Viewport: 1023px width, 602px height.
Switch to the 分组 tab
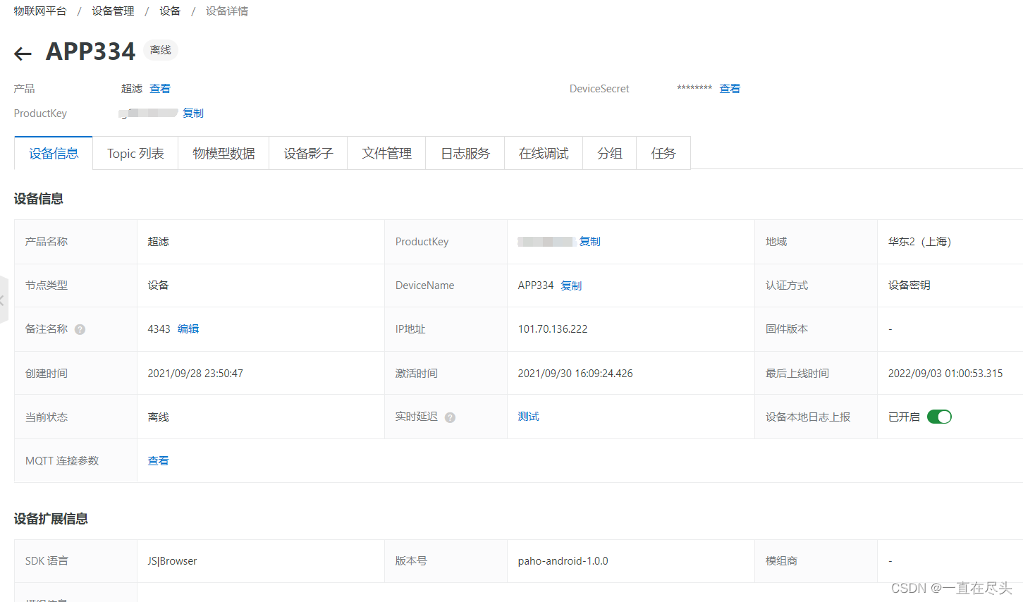[x=609, y=153]
